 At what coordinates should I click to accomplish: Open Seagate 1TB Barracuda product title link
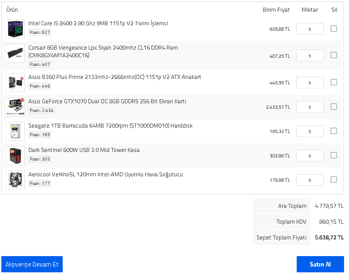pyautogui.click(x=110, y=126)
